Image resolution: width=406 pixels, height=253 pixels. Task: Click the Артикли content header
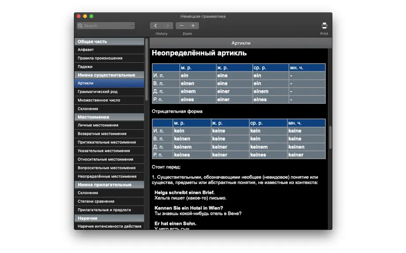click(x=241, y=43)
